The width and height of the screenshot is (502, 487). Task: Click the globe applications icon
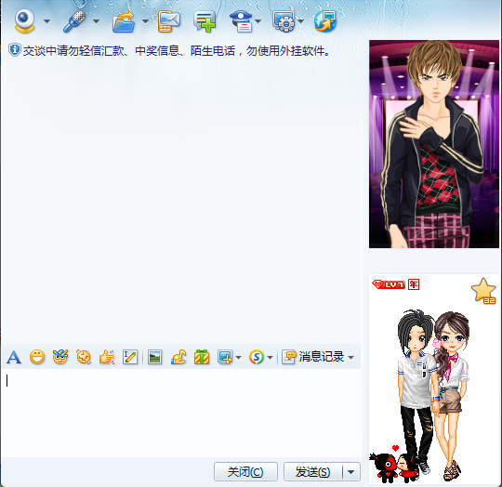coord(325,21)
